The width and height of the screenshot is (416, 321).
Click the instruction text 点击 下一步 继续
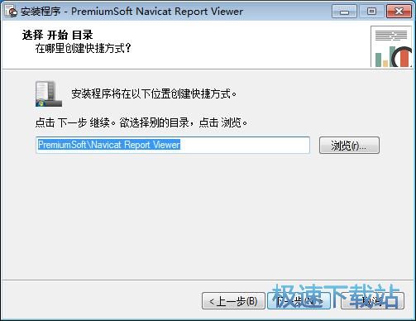click(75, 122)
